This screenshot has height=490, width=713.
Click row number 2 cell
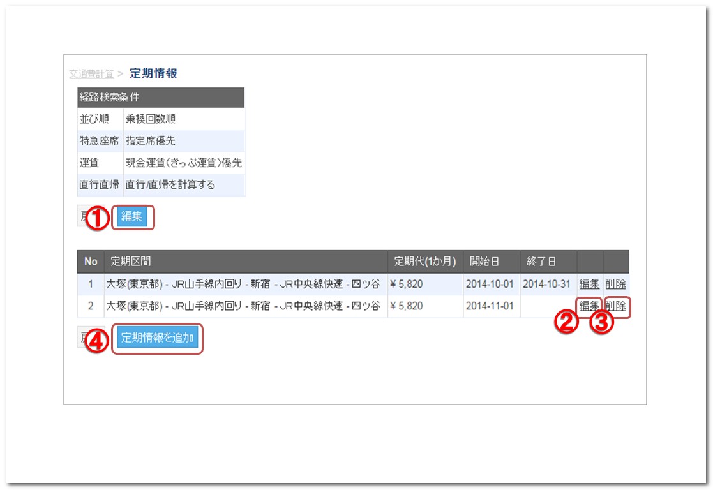(x=91, y=306)
